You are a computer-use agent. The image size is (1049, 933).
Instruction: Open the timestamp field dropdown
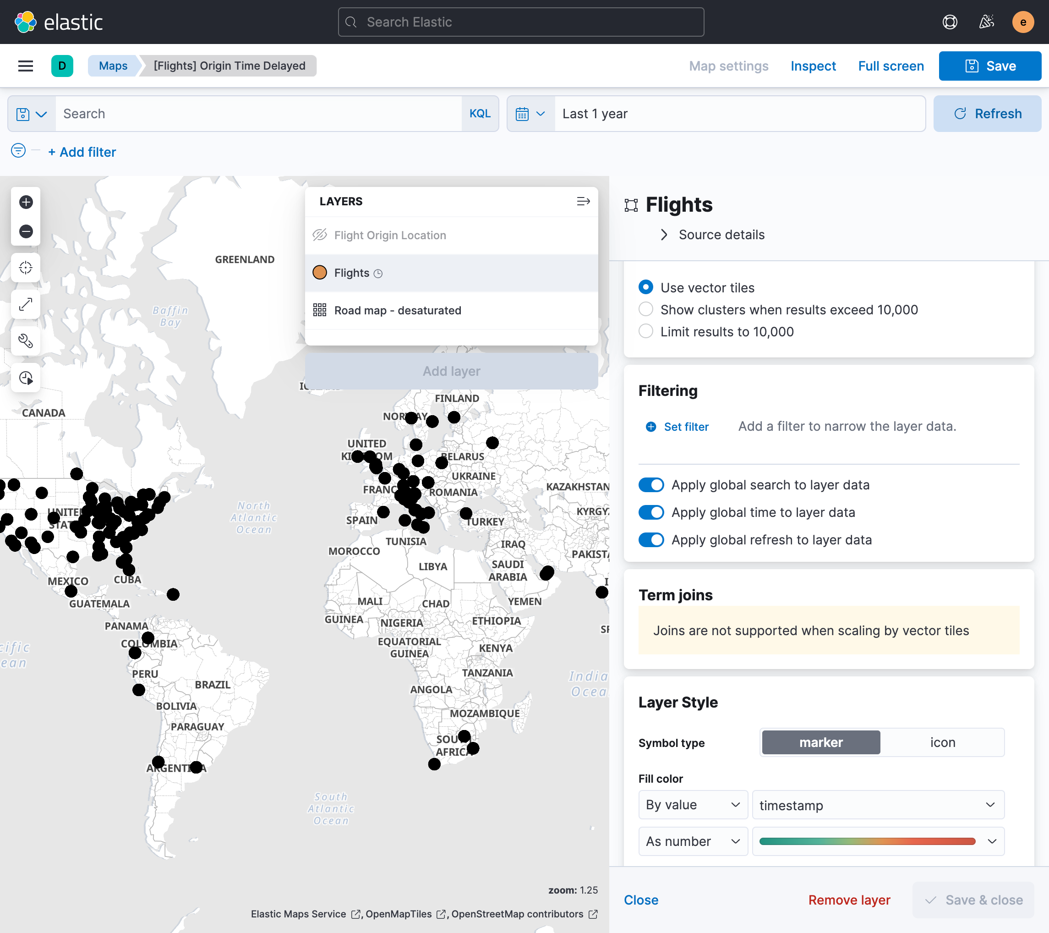[x=878, y=805]
